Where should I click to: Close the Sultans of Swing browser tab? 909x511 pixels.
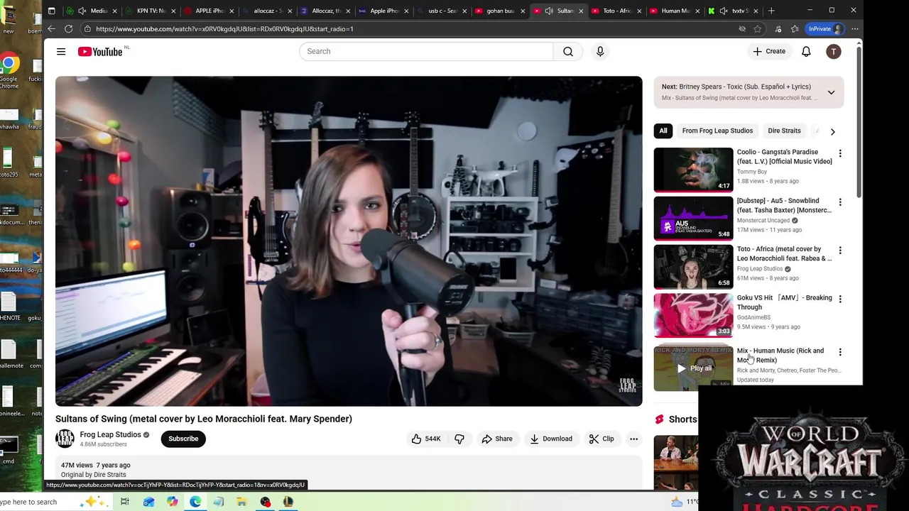(581, 11)
